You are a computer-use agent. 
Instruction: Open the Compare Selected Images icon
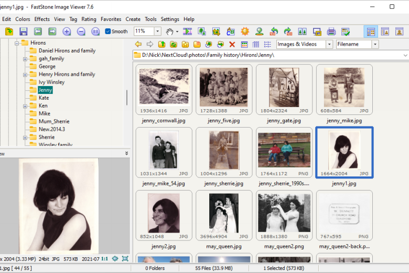[303, 31]
